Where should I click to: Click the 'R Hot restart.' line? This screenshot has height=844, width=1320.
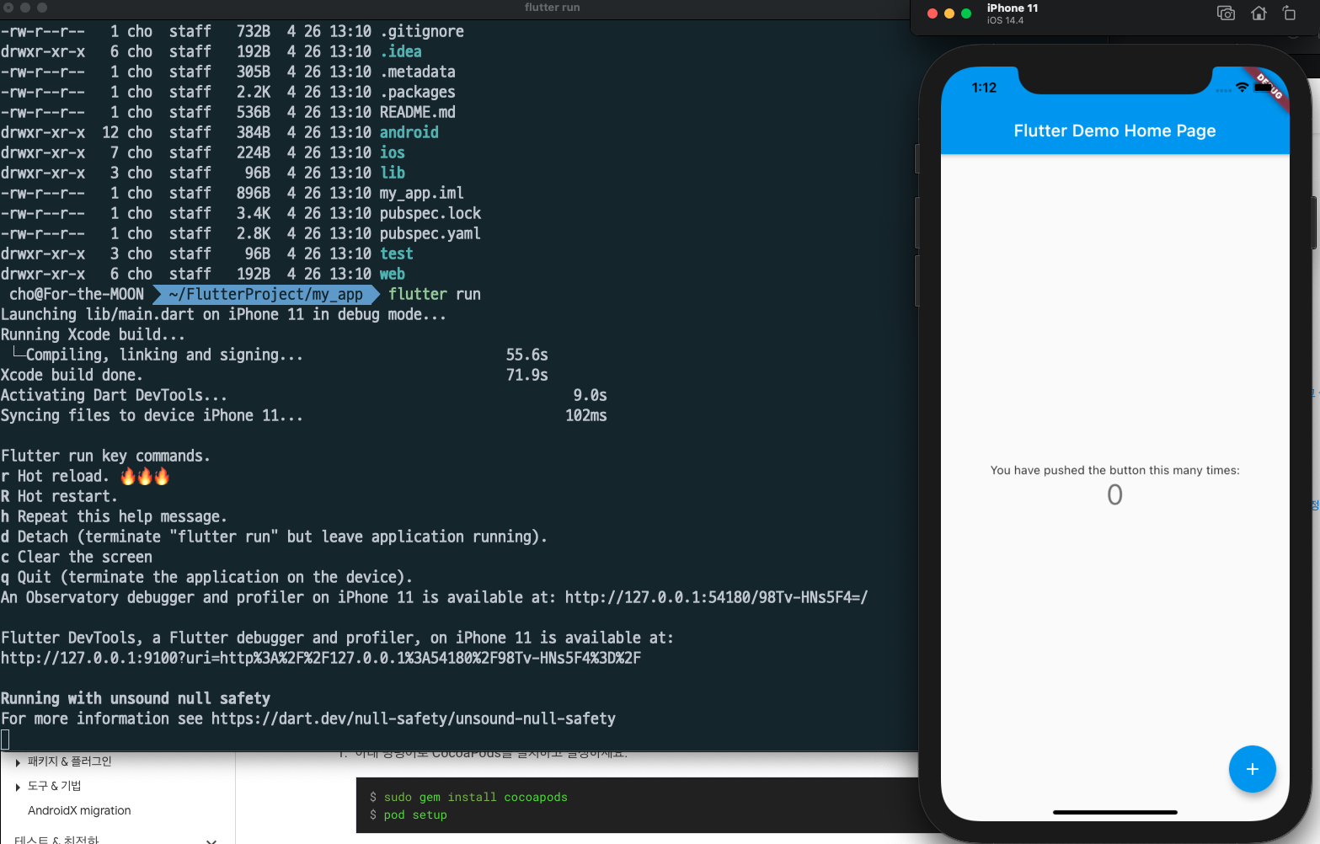click(60, 496)
